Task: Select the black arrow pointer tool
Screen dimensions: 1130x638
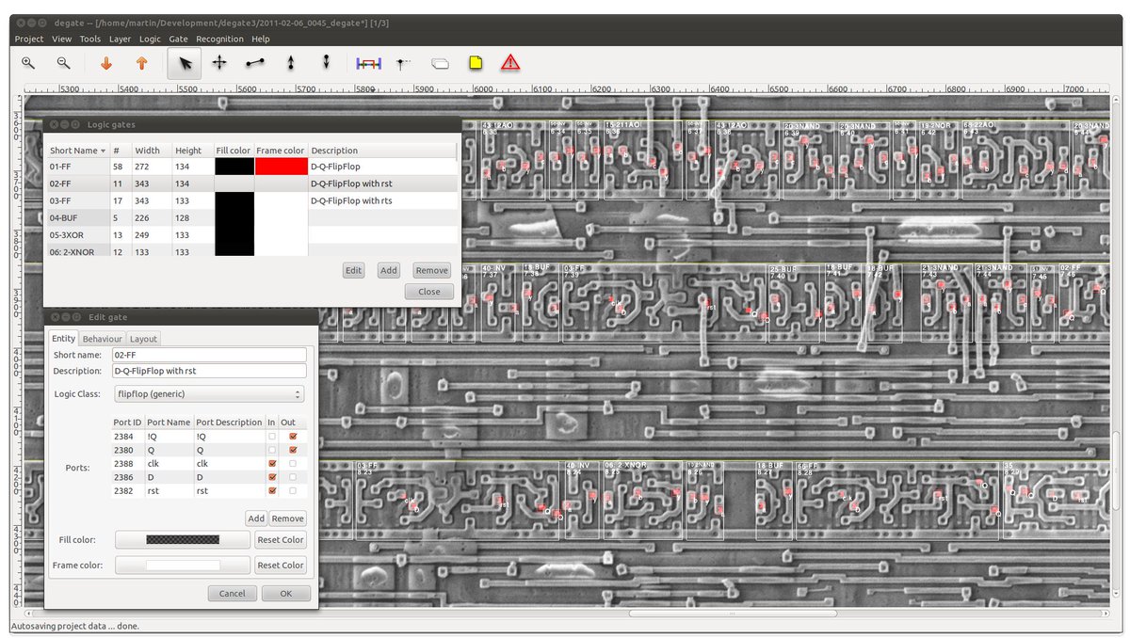Action: click(x=185, y=63)
